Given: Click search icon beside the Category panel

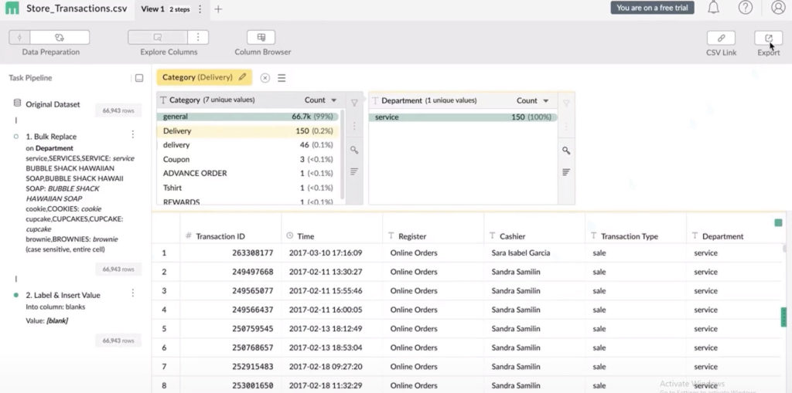Looking at the screenshot, I should pyautogui.click(x=354, y=151).
